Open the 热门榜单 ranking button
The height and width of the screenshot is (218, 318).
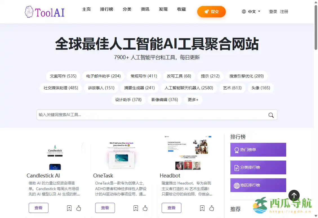[258, 150]
